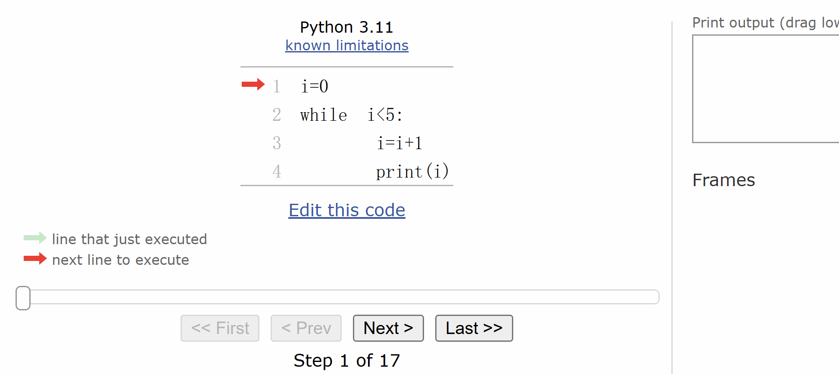Step back using the Prev button

point(306,328)
